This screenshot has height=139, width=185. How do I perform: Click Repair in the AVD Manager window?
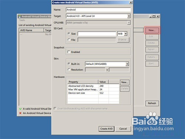coord(152,49)
